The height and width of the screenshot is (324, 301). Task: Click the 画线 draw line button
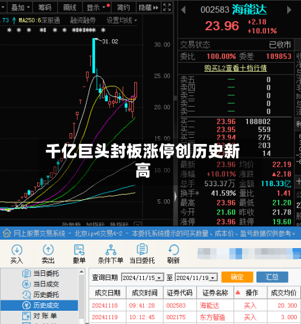click(70, 8)
